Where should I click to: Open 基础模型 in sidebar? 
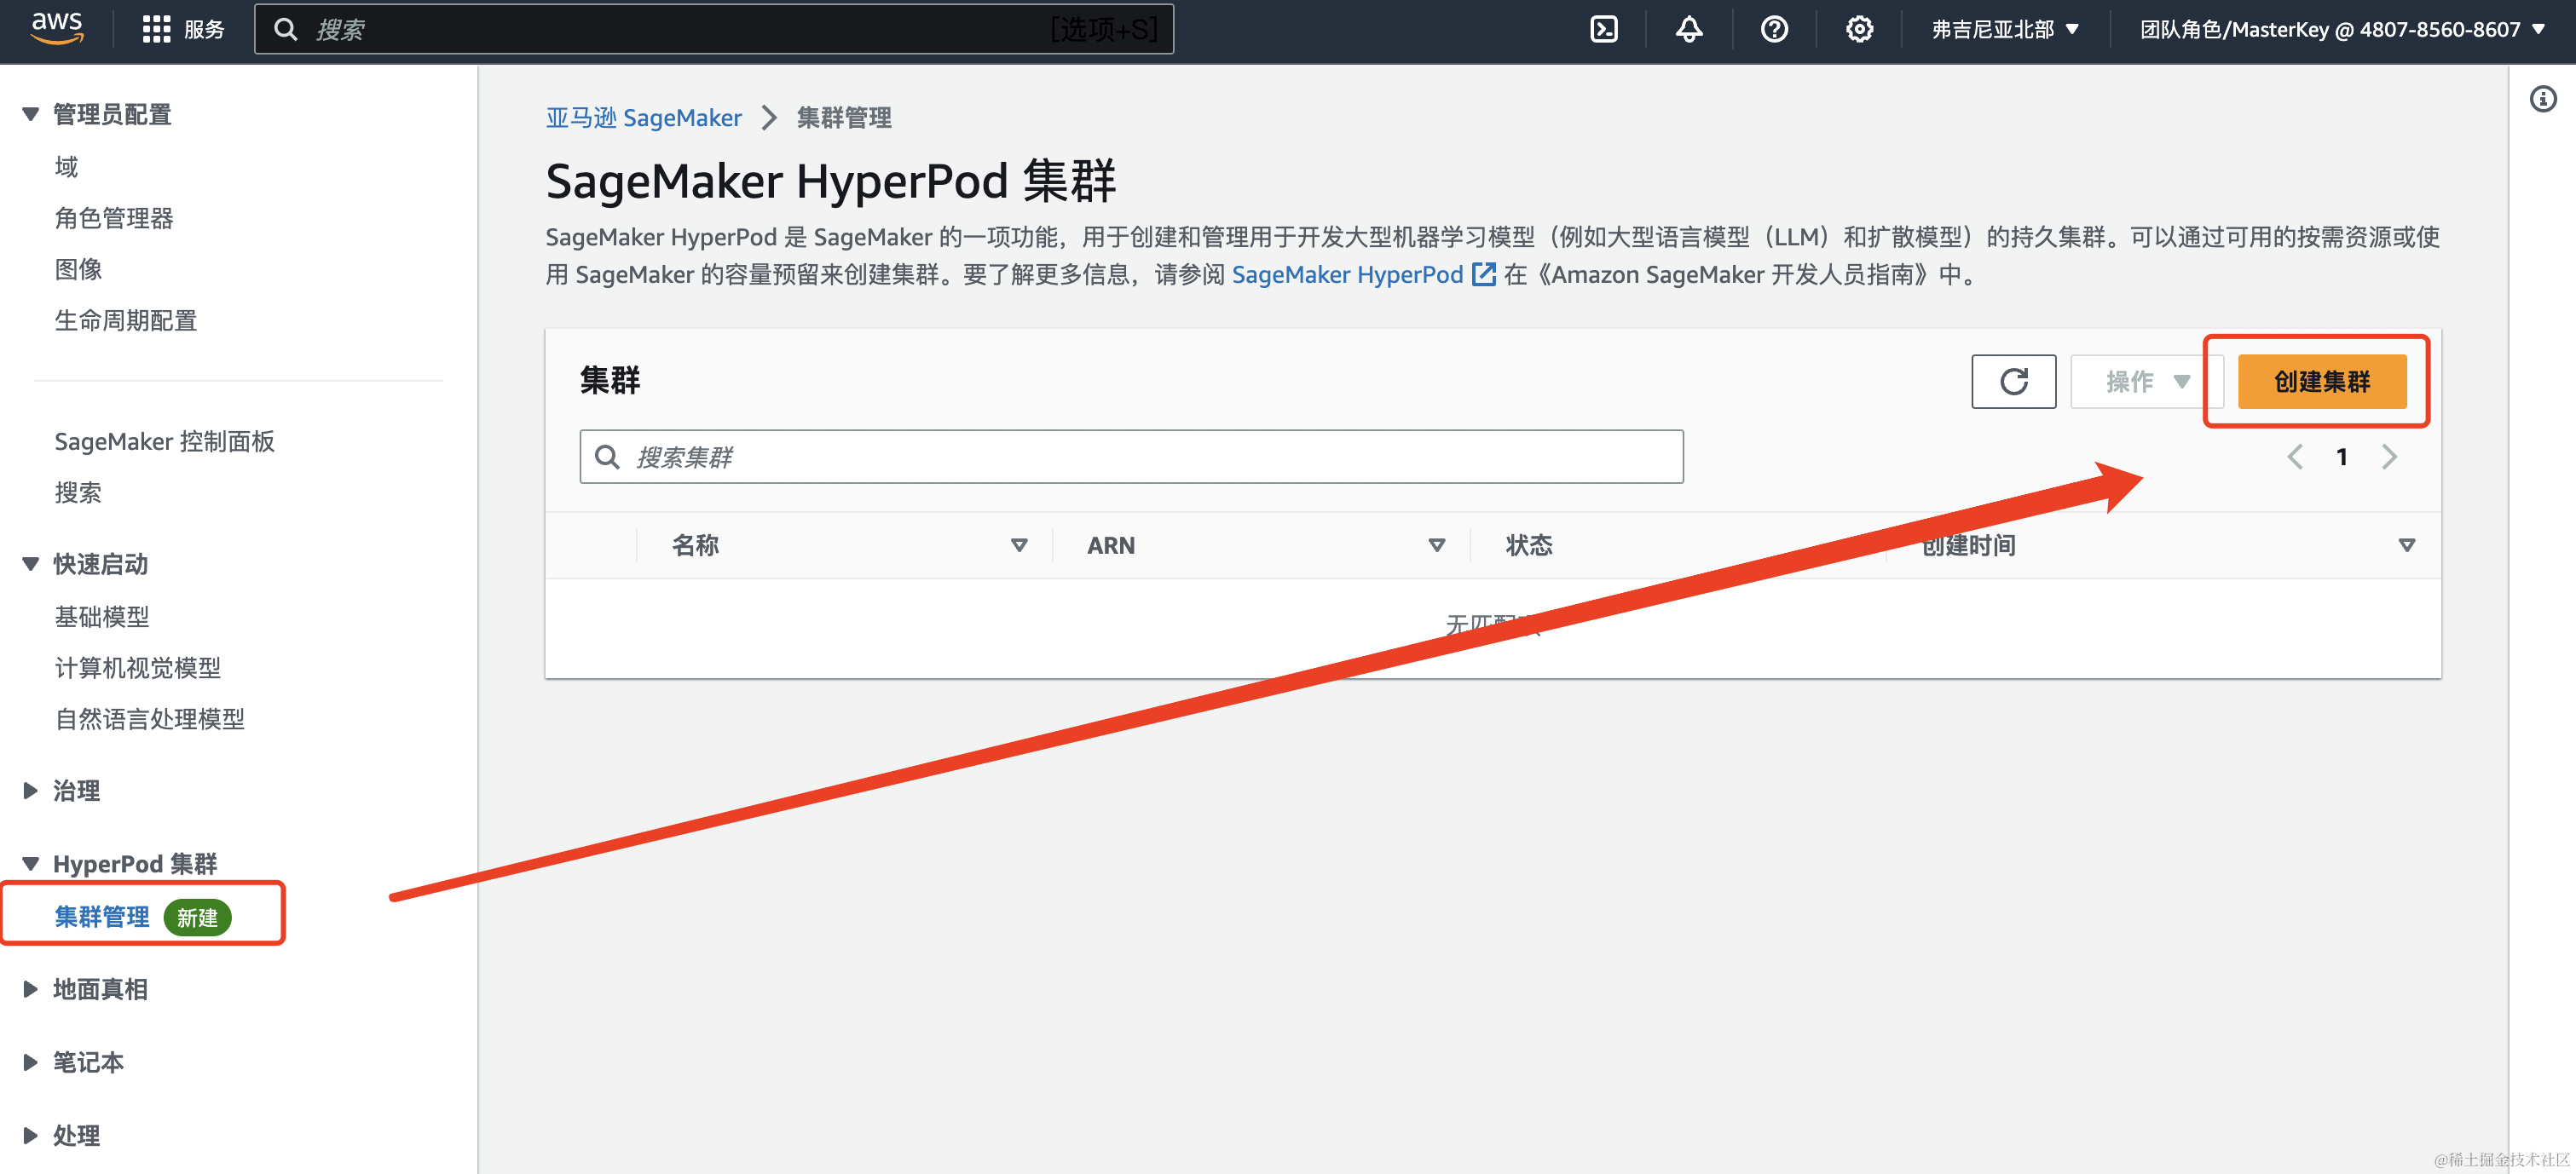102,617
